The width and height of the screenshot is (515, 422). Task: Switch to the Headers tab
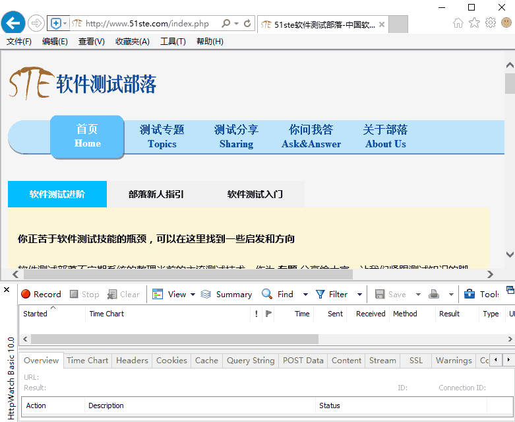pos(132,361)
